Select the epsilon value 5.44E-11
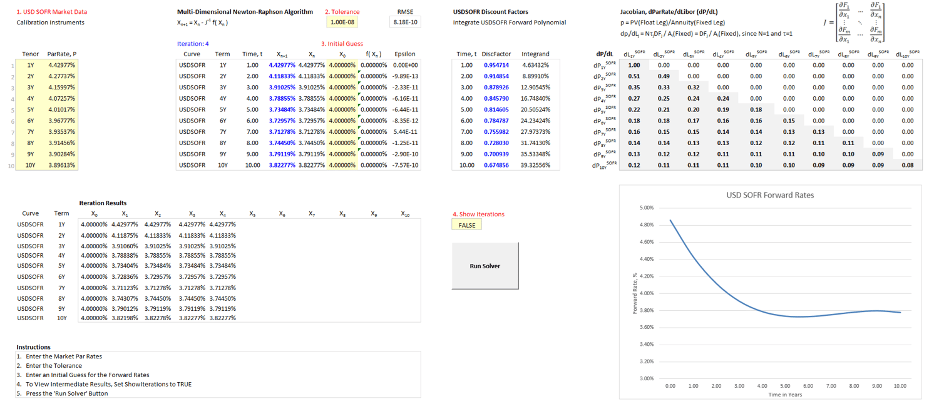 (405, 132)
